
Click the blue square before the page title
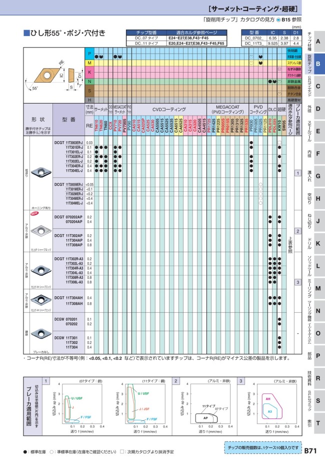[27, 34]
